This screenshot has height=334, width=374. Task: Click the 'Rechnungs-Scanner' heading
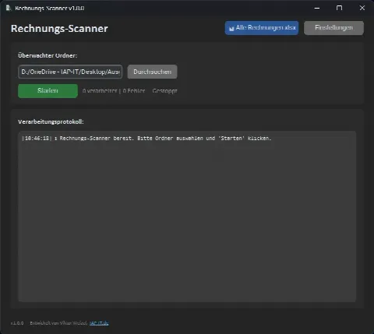pyautogui.click(x=59, y=29)
